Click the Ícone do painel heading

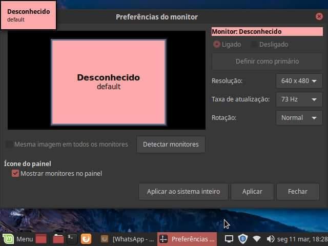coord(28,163)
